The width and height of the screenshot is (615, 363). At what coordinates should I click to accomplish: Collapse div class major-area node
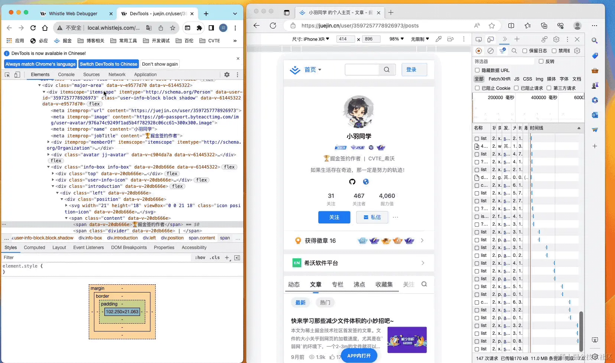(x=39, y=85)
